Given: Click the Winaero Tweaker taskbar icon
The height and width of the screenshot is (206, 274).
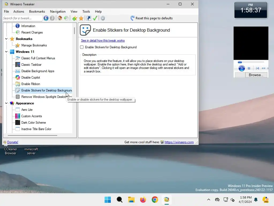Looking at the screenshot, I should 166,200.
